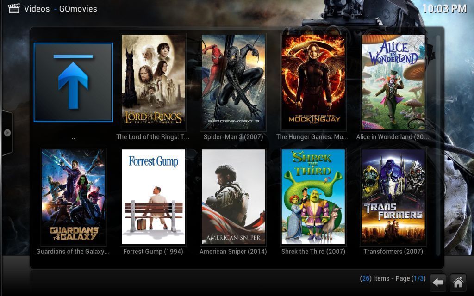
Task: Open The Hunger Games Mockingjay poster
Action: click(x=313, y=82)
